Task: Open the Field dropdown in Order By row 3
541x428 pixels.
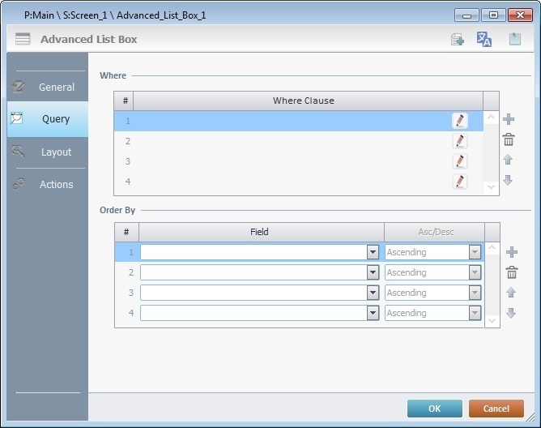Action: tap(373, 293)
